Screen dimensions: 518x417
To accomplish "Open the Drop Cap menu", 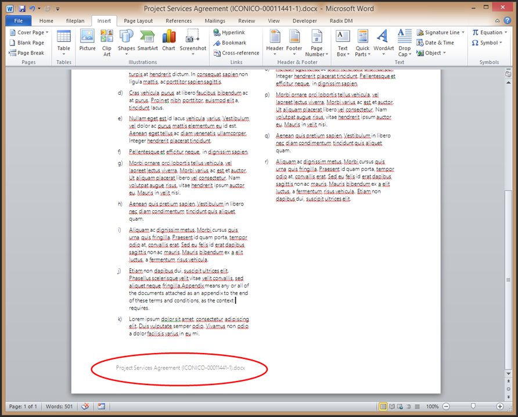I will pos(404,42).
